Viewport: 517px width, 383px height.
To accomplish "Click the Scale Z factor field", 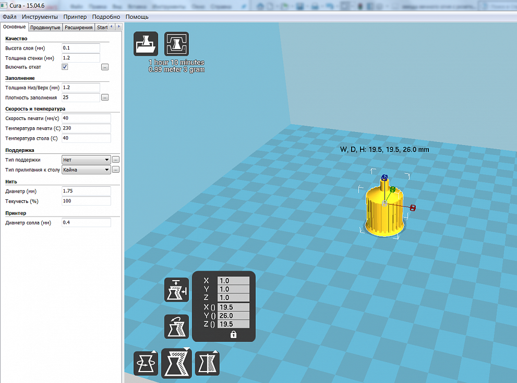I will point(233,297).
